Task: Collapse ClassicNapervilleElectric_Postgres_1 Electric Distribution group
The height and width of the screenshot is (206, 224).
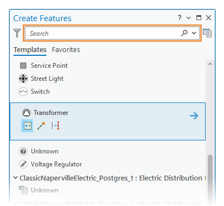Action: tap(16, 178)
